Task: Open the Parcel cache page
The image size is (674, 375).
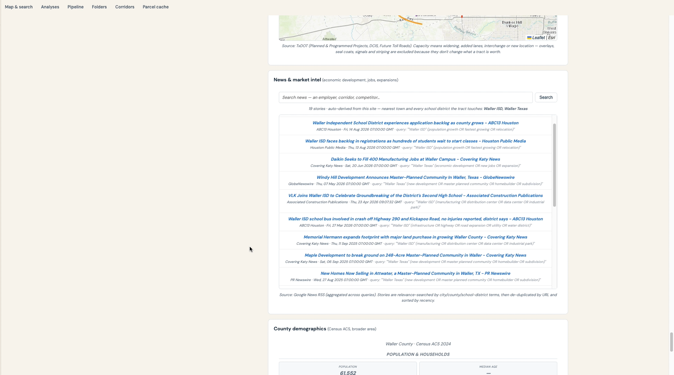Action: click(155, 7)
